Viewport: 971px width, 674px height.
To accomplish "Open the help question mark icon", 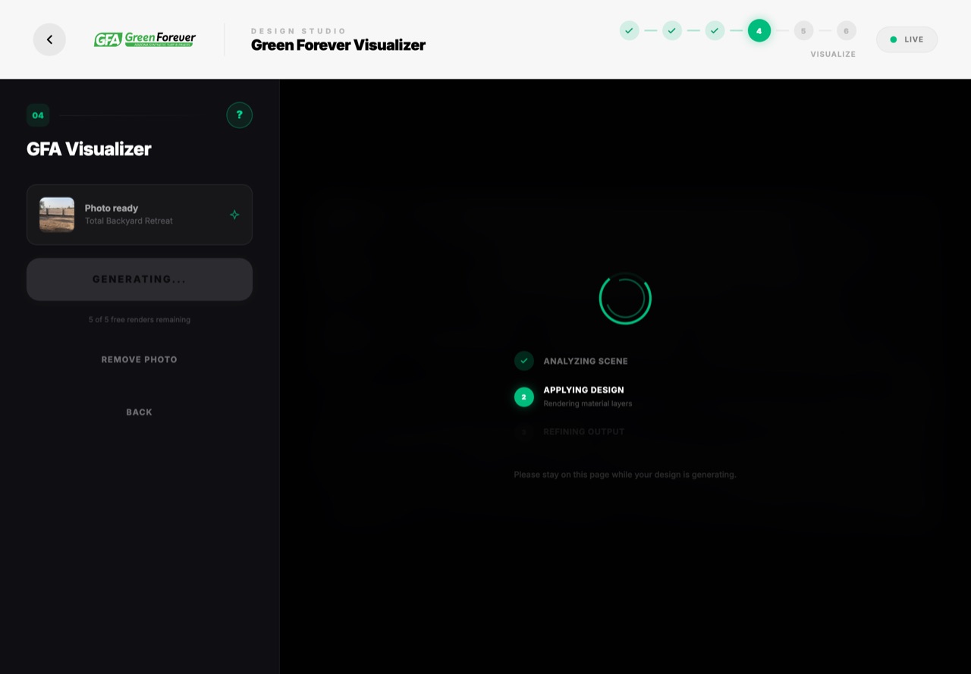I will click(x=239, y=115).
